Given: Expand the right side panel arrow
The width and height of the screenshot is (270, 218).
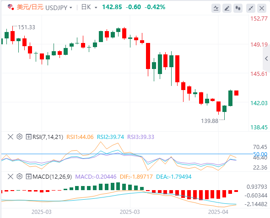Looking at the screenshot, I should pos(266,58).
